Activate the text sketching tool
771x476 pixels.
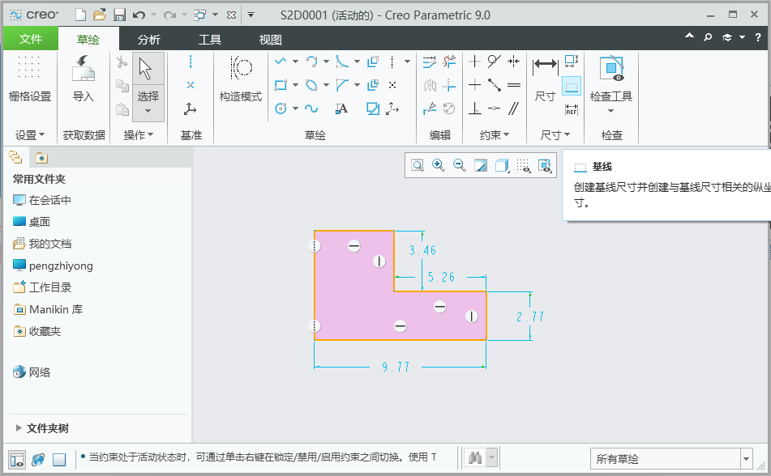(341, 108)
